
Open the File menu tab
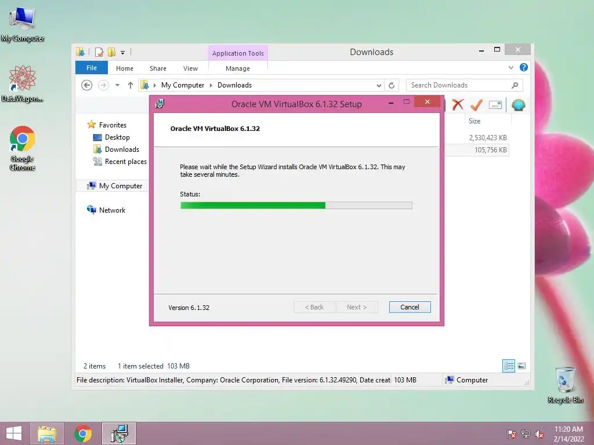pyautogui.click(x=92, y=68)
